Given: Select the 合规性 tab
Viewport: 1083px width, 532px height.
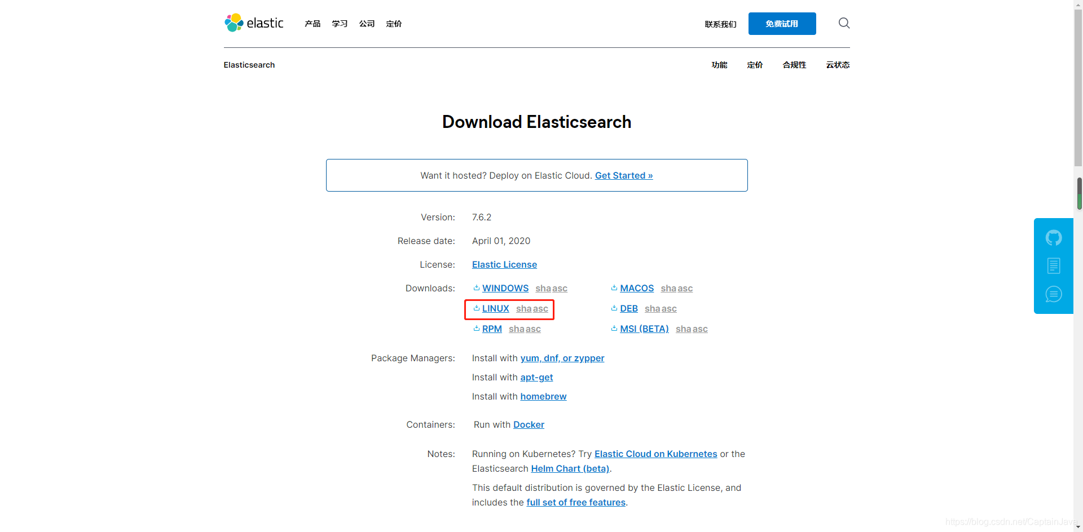Looking at the screenshot, I should (x=794, y=65).
